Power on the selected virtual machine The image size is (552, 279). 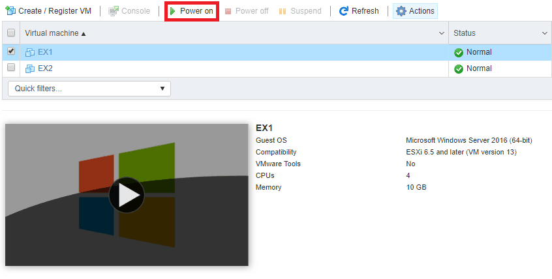click(192, 11)
